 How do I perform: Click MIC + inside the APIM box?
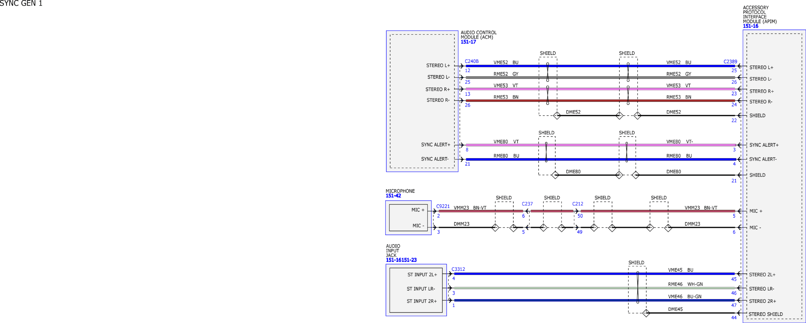tap(756, 211)
